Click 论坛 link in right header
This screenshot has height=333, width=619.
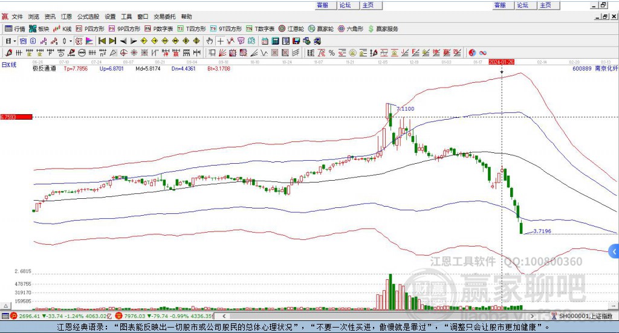[x=522, y=5]
